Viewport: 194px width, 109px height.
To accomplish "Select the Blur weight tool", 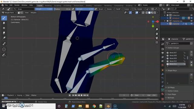I will [4, 23].
